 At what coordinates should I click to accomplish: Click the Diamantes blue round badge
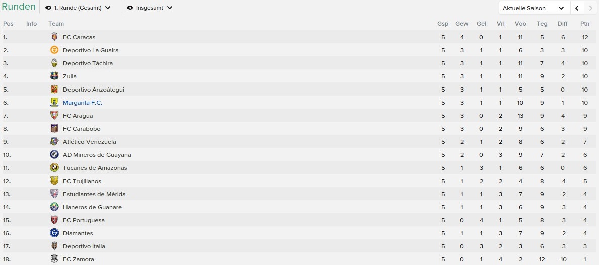[x=54, y=233]
